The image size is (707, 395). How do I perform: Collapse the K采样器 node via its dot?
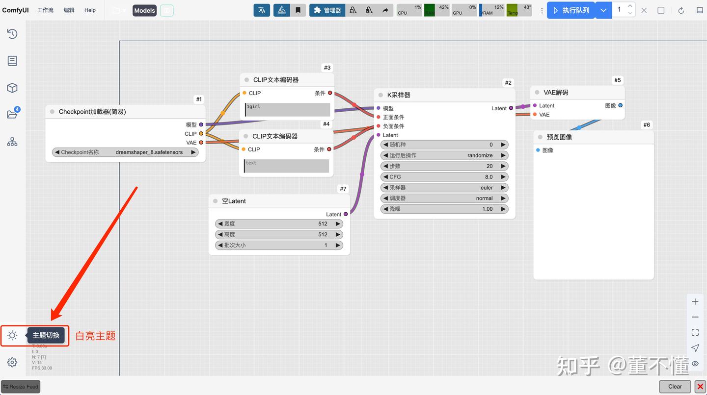point(381,95)
